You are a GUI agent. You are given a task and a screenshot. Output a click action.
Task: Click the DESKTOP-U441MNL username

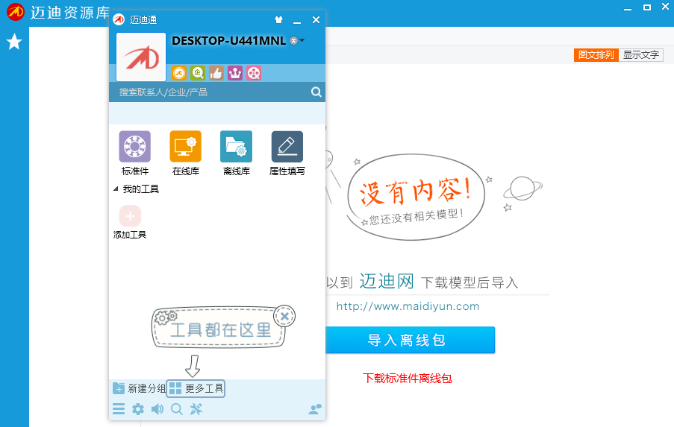[228, 41]
